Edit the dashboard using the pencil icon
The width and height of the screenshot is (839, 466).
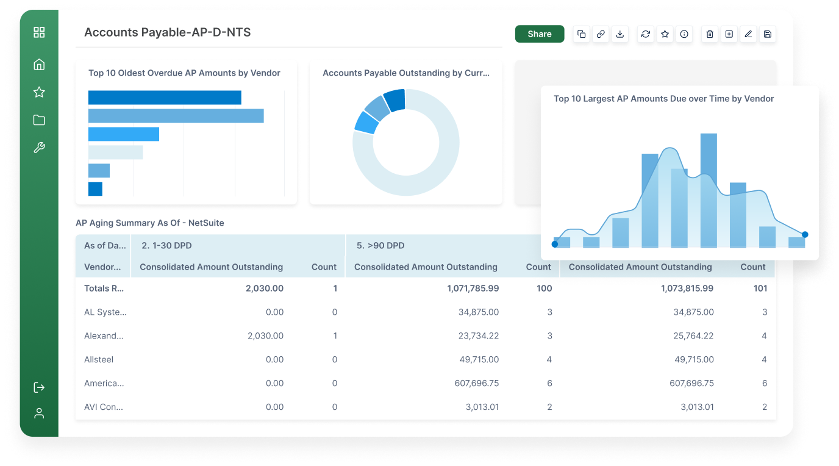coord(748,34)
